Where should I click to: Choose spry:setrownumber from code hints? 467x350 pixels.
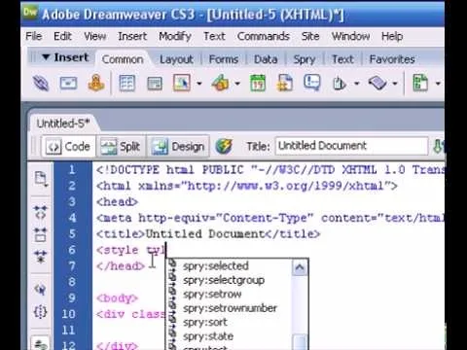click(230, 308)
